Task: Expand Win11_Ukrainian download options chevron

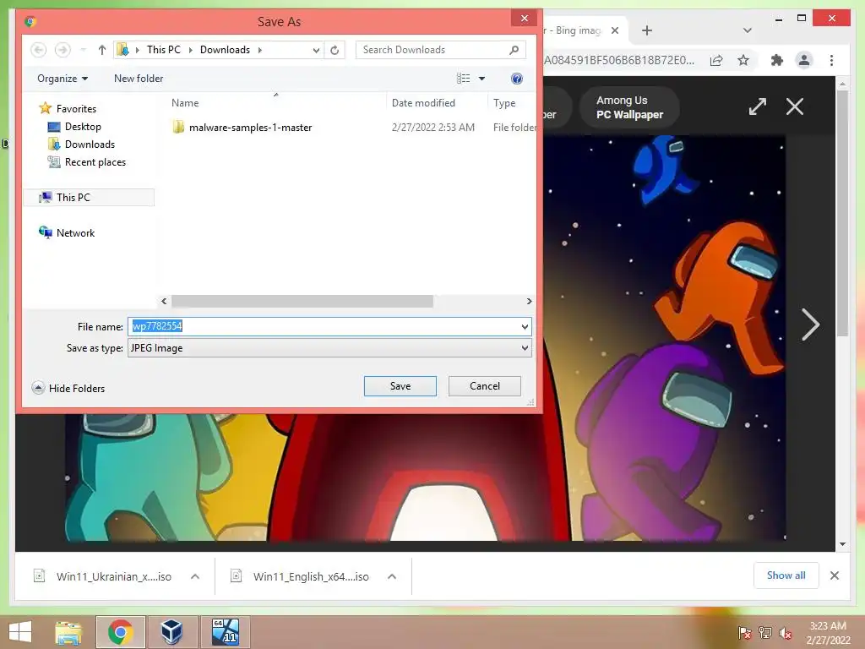Action: (x=195, y=576)
